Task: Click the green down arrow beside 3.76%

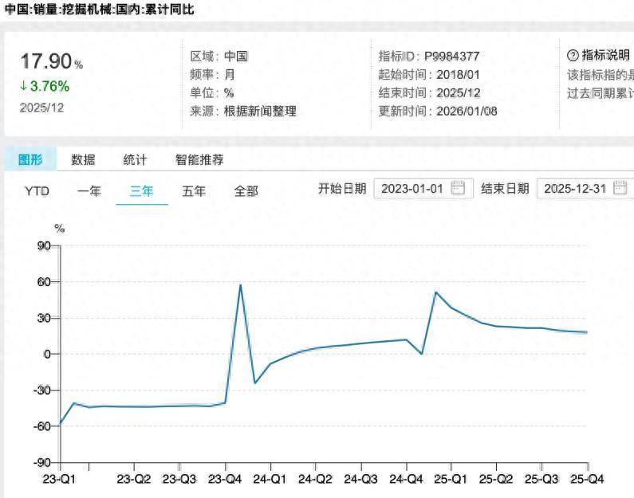Action: point(24,86)
